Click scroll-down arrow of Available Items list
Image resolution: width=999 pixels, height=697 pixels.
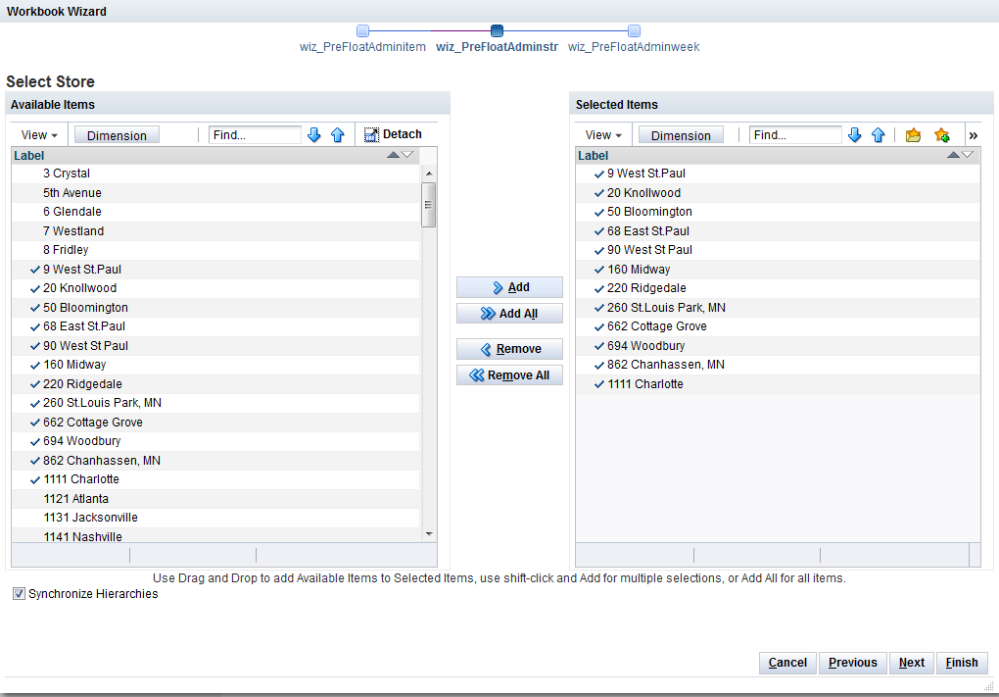click(x=429, y=533)
